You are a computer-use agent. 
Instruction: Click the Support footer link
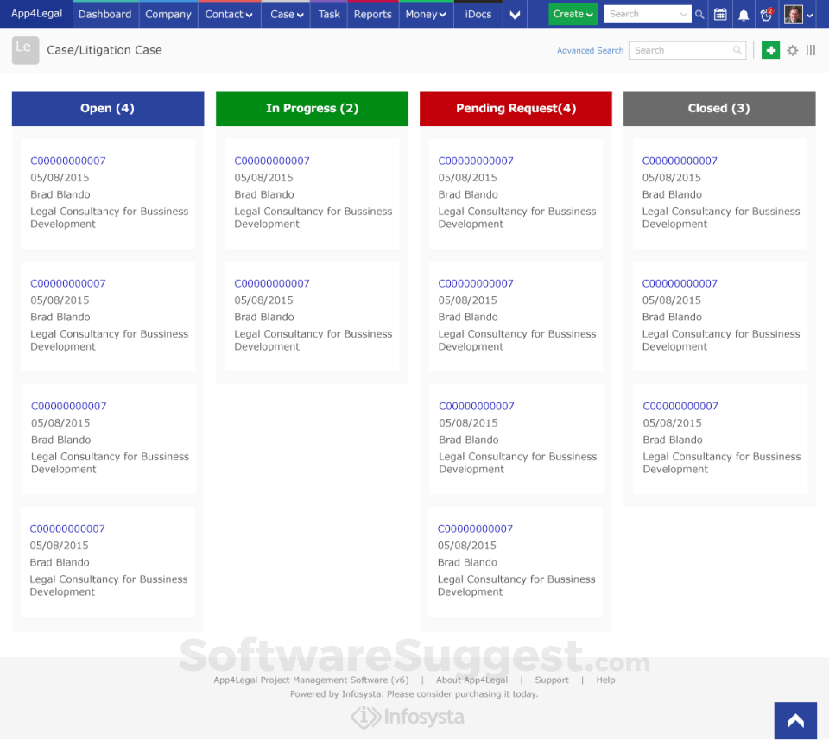(x=552, y=680)
